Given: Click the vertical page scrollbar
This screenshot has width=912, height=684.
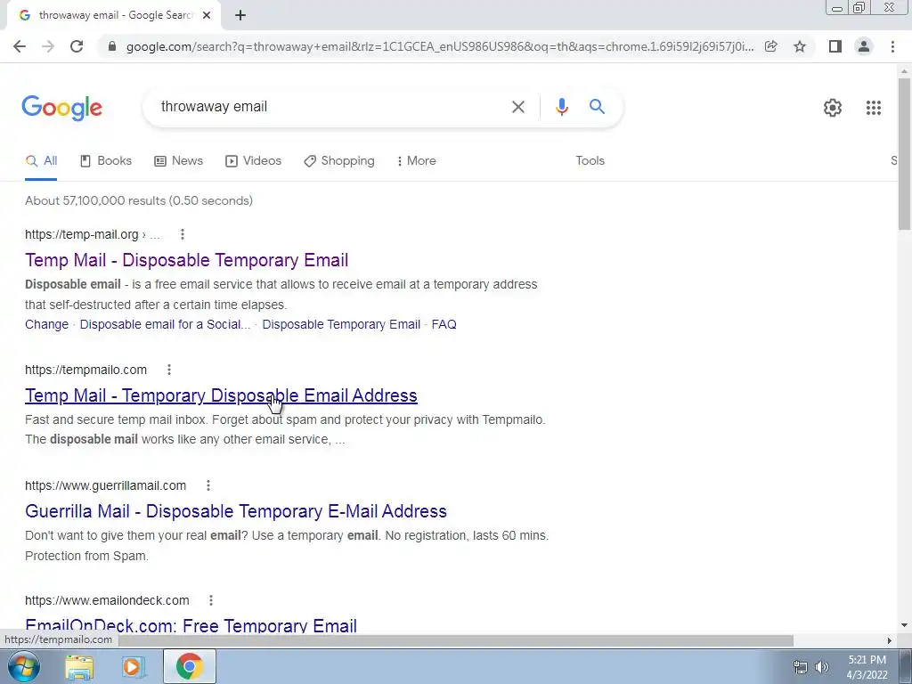Looking at the screenshot, I should tap(904, 153).
